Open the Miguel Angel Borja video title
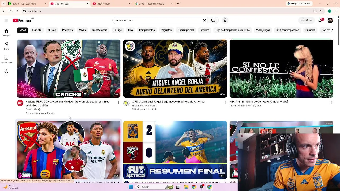Viewport: 340px width, 191px height. (168, 102)
